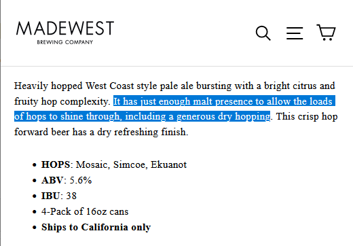Click the '4-Pack of 16oz cans' bullet
This screenshot has height=246, width=353.
click(85, 211)
